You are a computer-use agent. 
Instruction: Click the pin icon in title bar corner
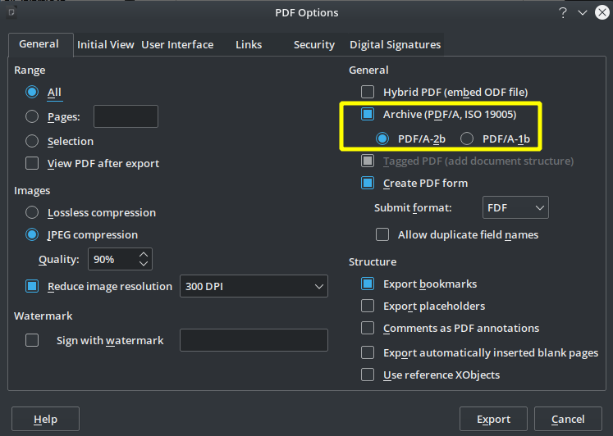tap(11, 11)
